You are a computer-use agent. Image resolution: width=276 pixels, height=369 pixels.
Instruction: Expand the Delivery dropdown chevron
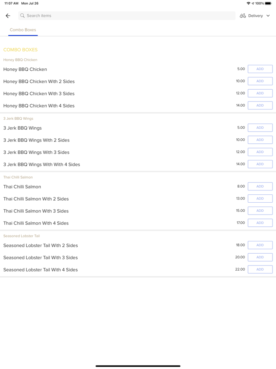(x=268, y=16)
